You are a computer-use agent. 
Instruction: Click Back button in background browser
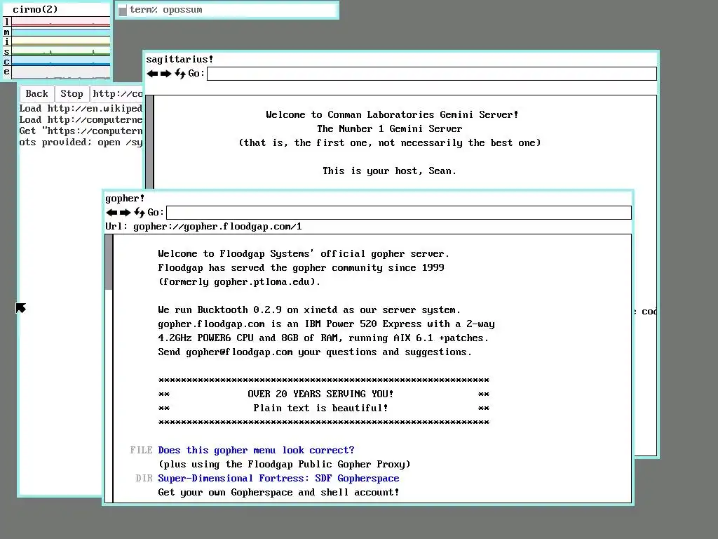click(36, 94)
